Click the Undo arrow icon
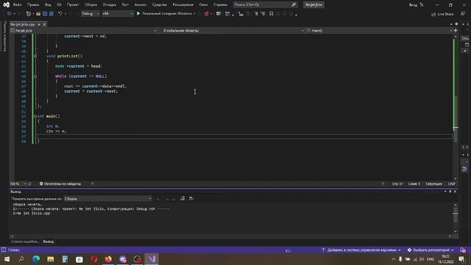 (60, 13)
